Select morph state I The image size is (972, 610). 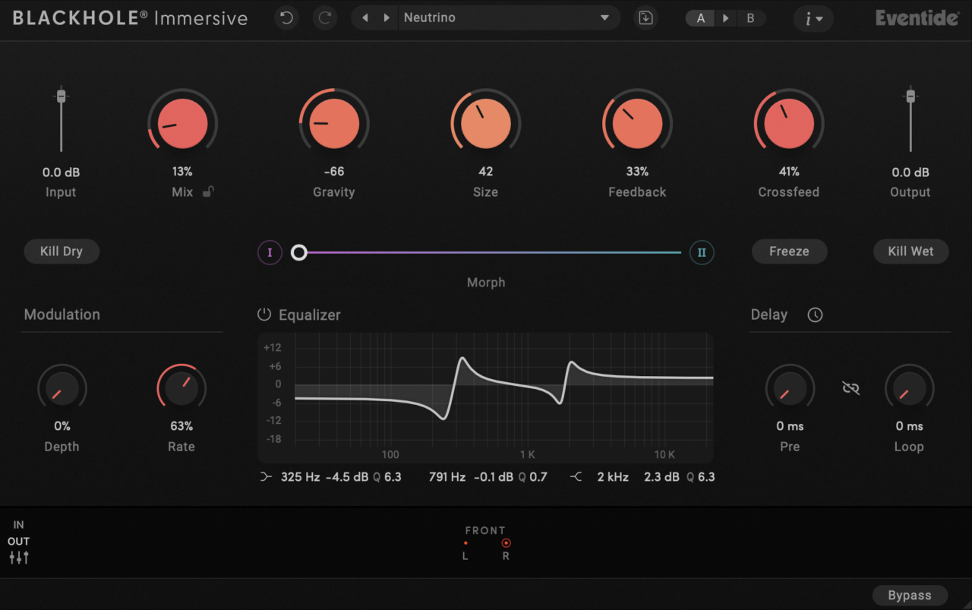(270, 252)
